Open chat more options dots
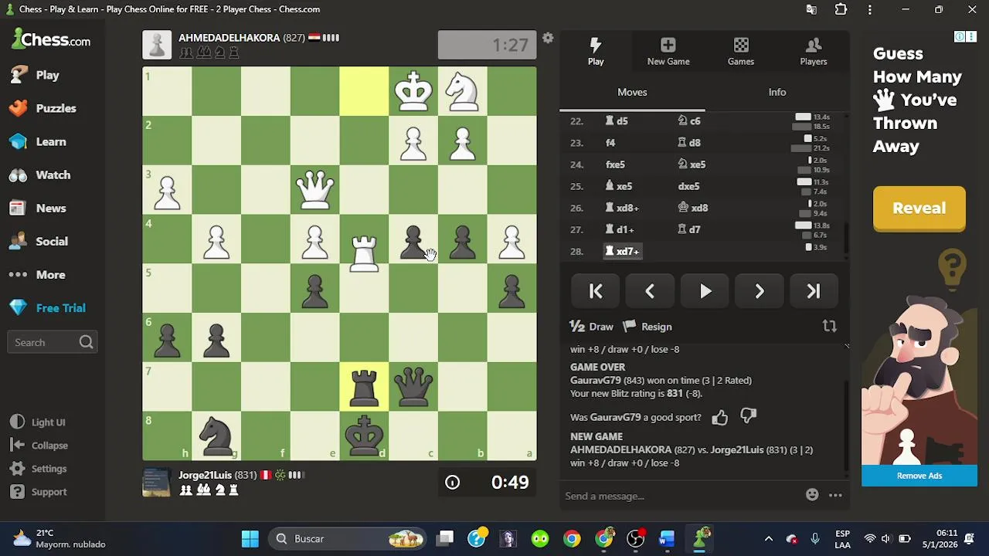Viewport: 989px width, 556px height. coord(835,495)
